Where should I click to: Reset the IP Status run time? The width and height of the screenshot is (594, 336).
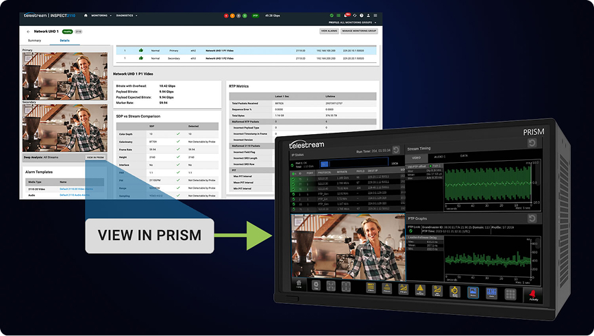tap(396, 150)
